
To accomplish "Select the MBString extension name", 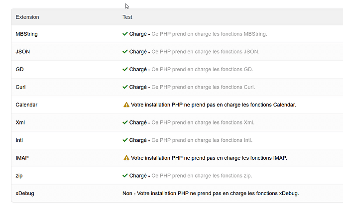I will pyautogui.click(x=27, y=34).
